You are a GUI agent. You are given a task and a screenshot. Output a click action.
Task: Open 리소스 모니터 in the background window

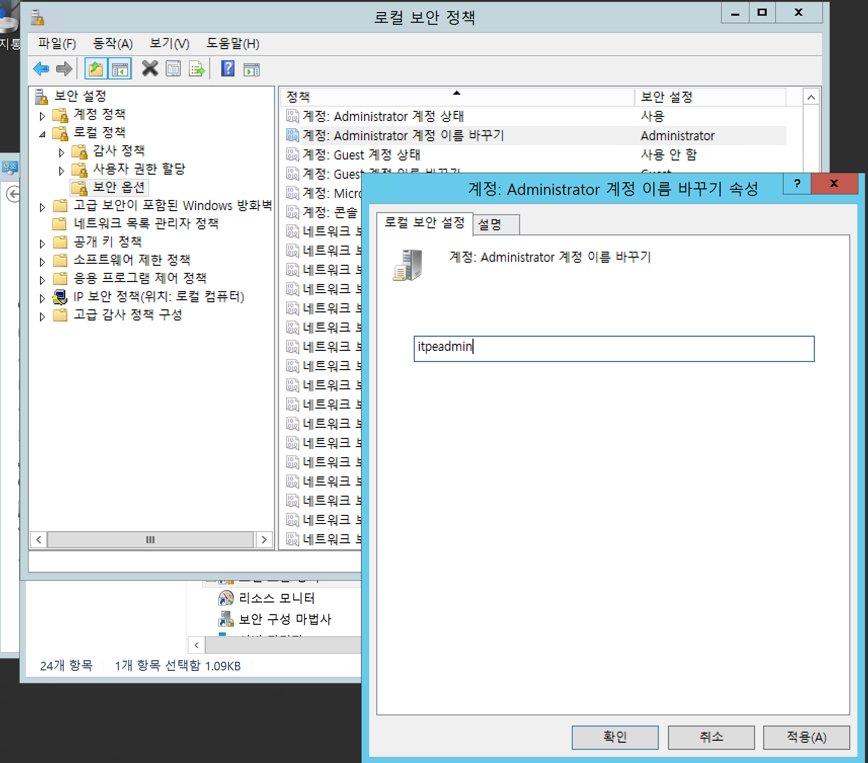coord(277,598)
